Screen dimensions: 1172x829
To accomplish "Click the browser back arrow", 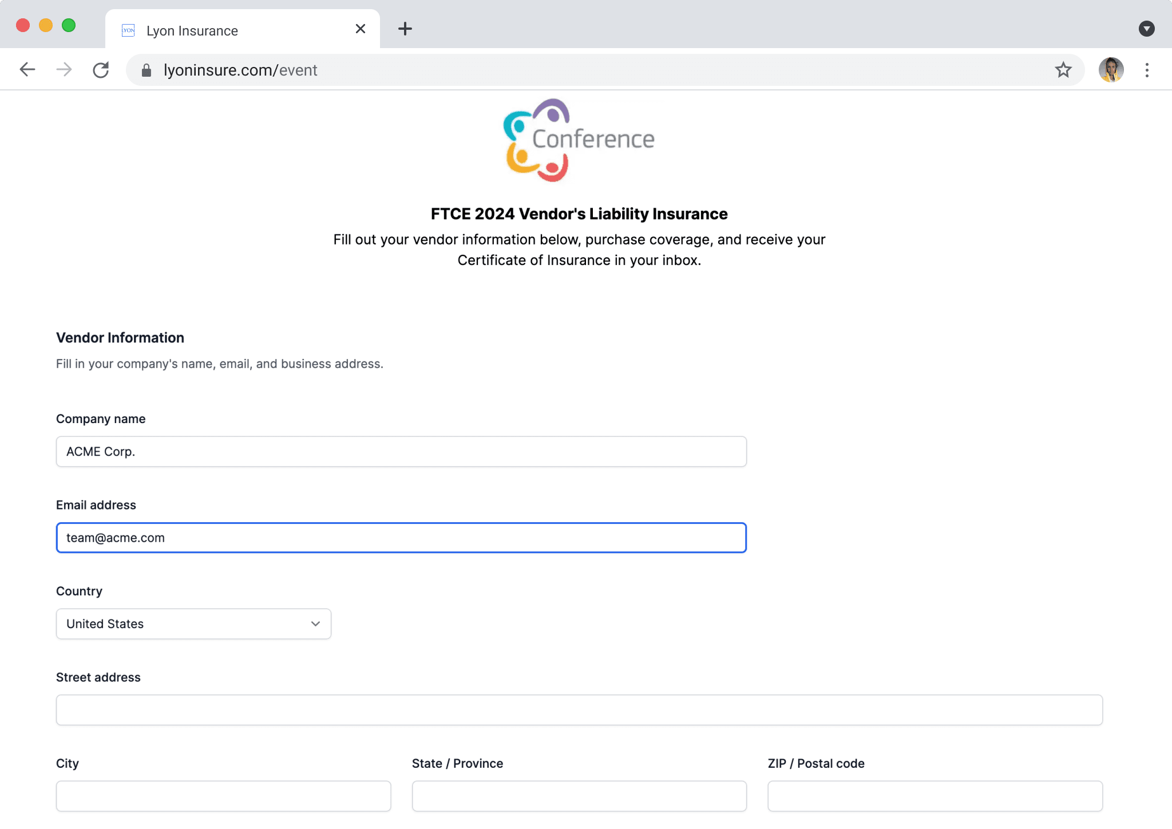I will (27, 70).
